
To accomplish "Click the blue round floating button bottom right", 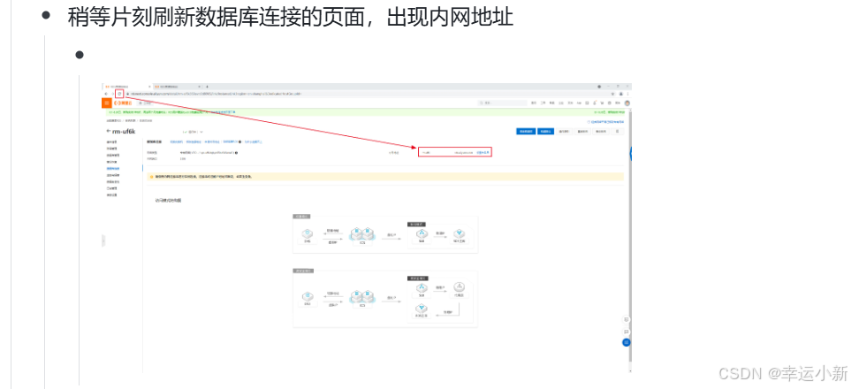I will 627,342.
